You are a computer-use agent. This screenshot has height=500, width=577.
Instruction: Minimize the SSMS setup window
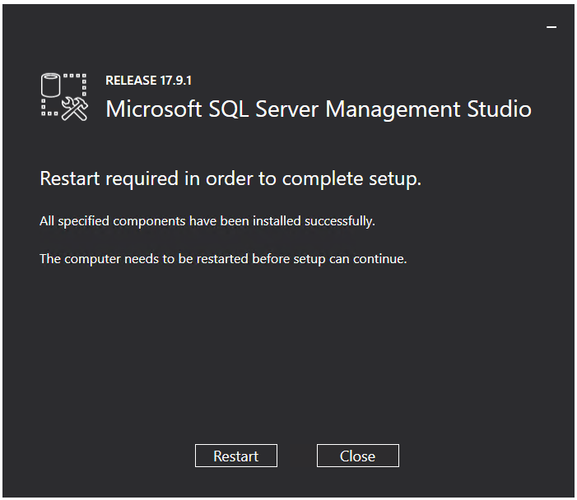coord(551,27)
